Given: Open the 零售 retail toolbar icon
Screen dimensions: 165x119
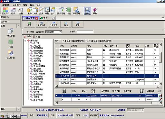Looking at the screenshot, I should 47,11.
